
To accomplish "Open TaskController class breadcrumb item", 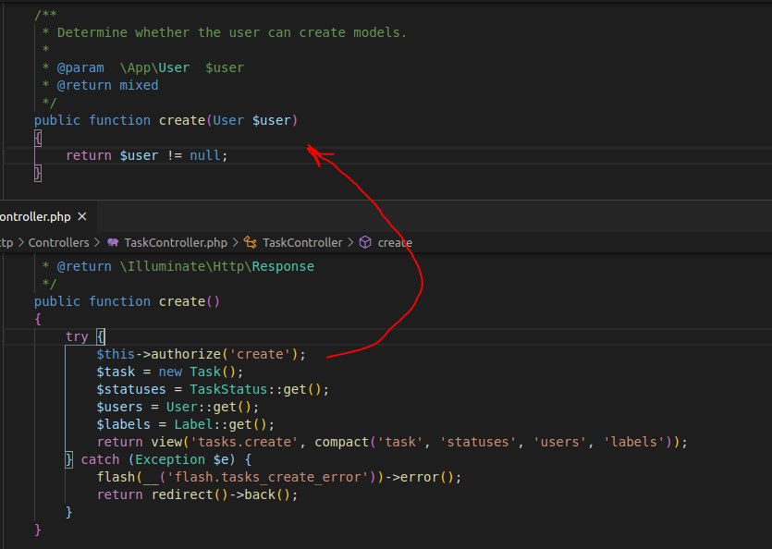I will click(x=302, y=243).
